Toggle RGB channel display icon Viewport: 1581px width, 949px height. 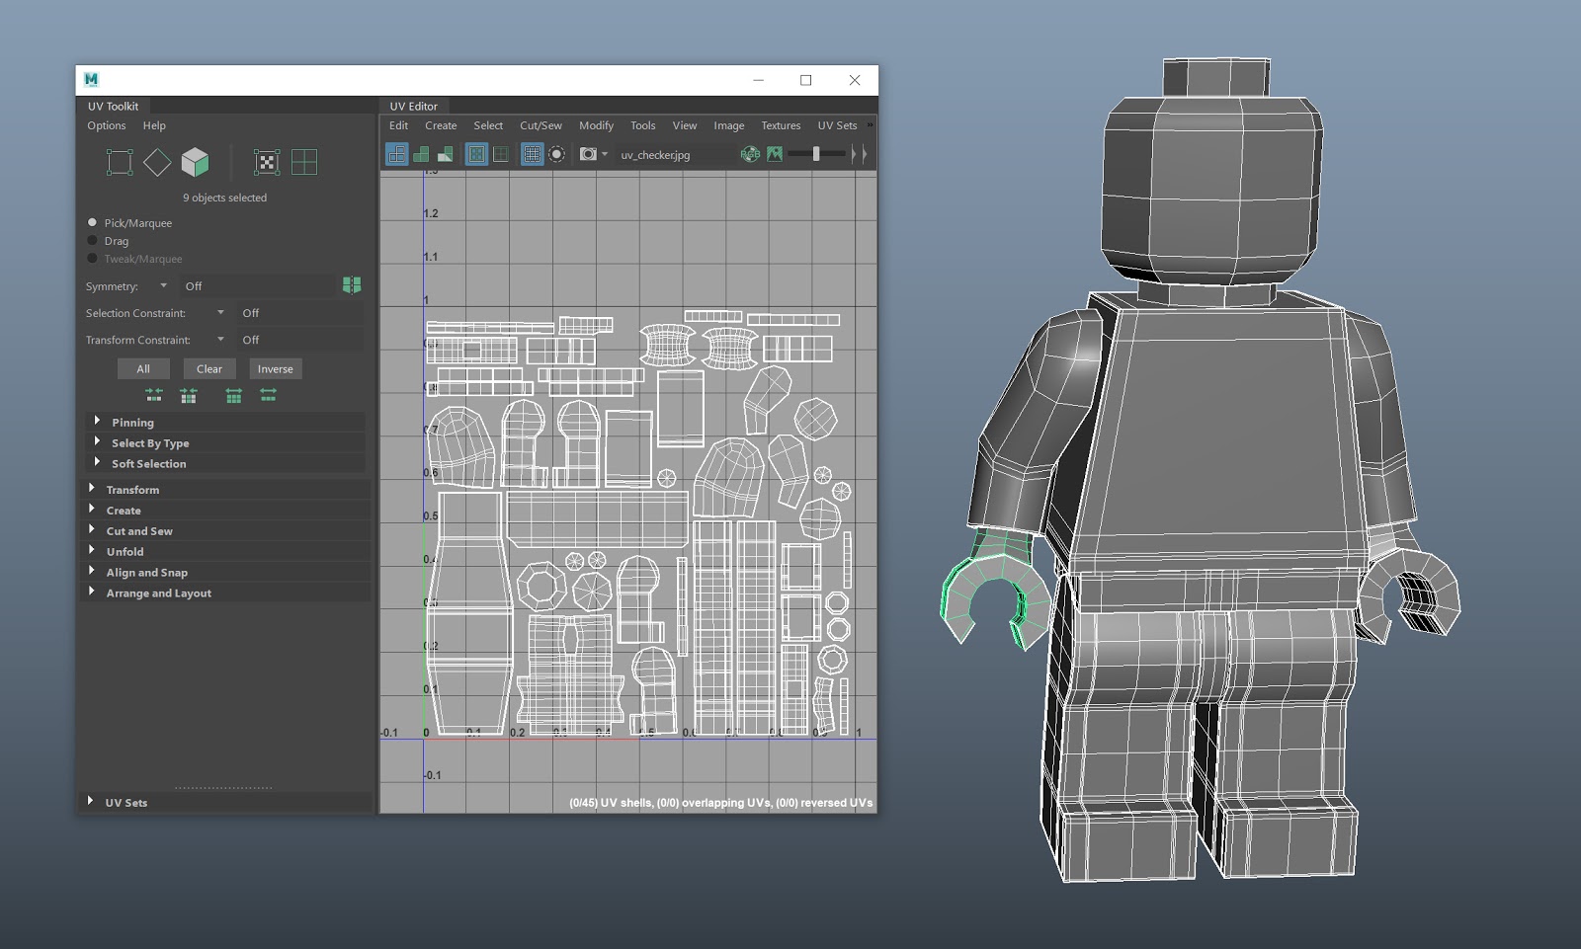point(750,154)
